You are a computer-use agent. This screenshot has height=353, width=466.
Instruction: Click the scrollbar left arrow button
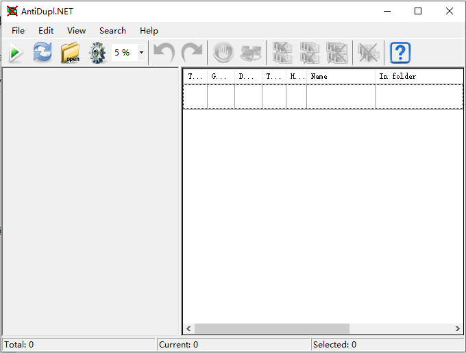pos(188,329)
